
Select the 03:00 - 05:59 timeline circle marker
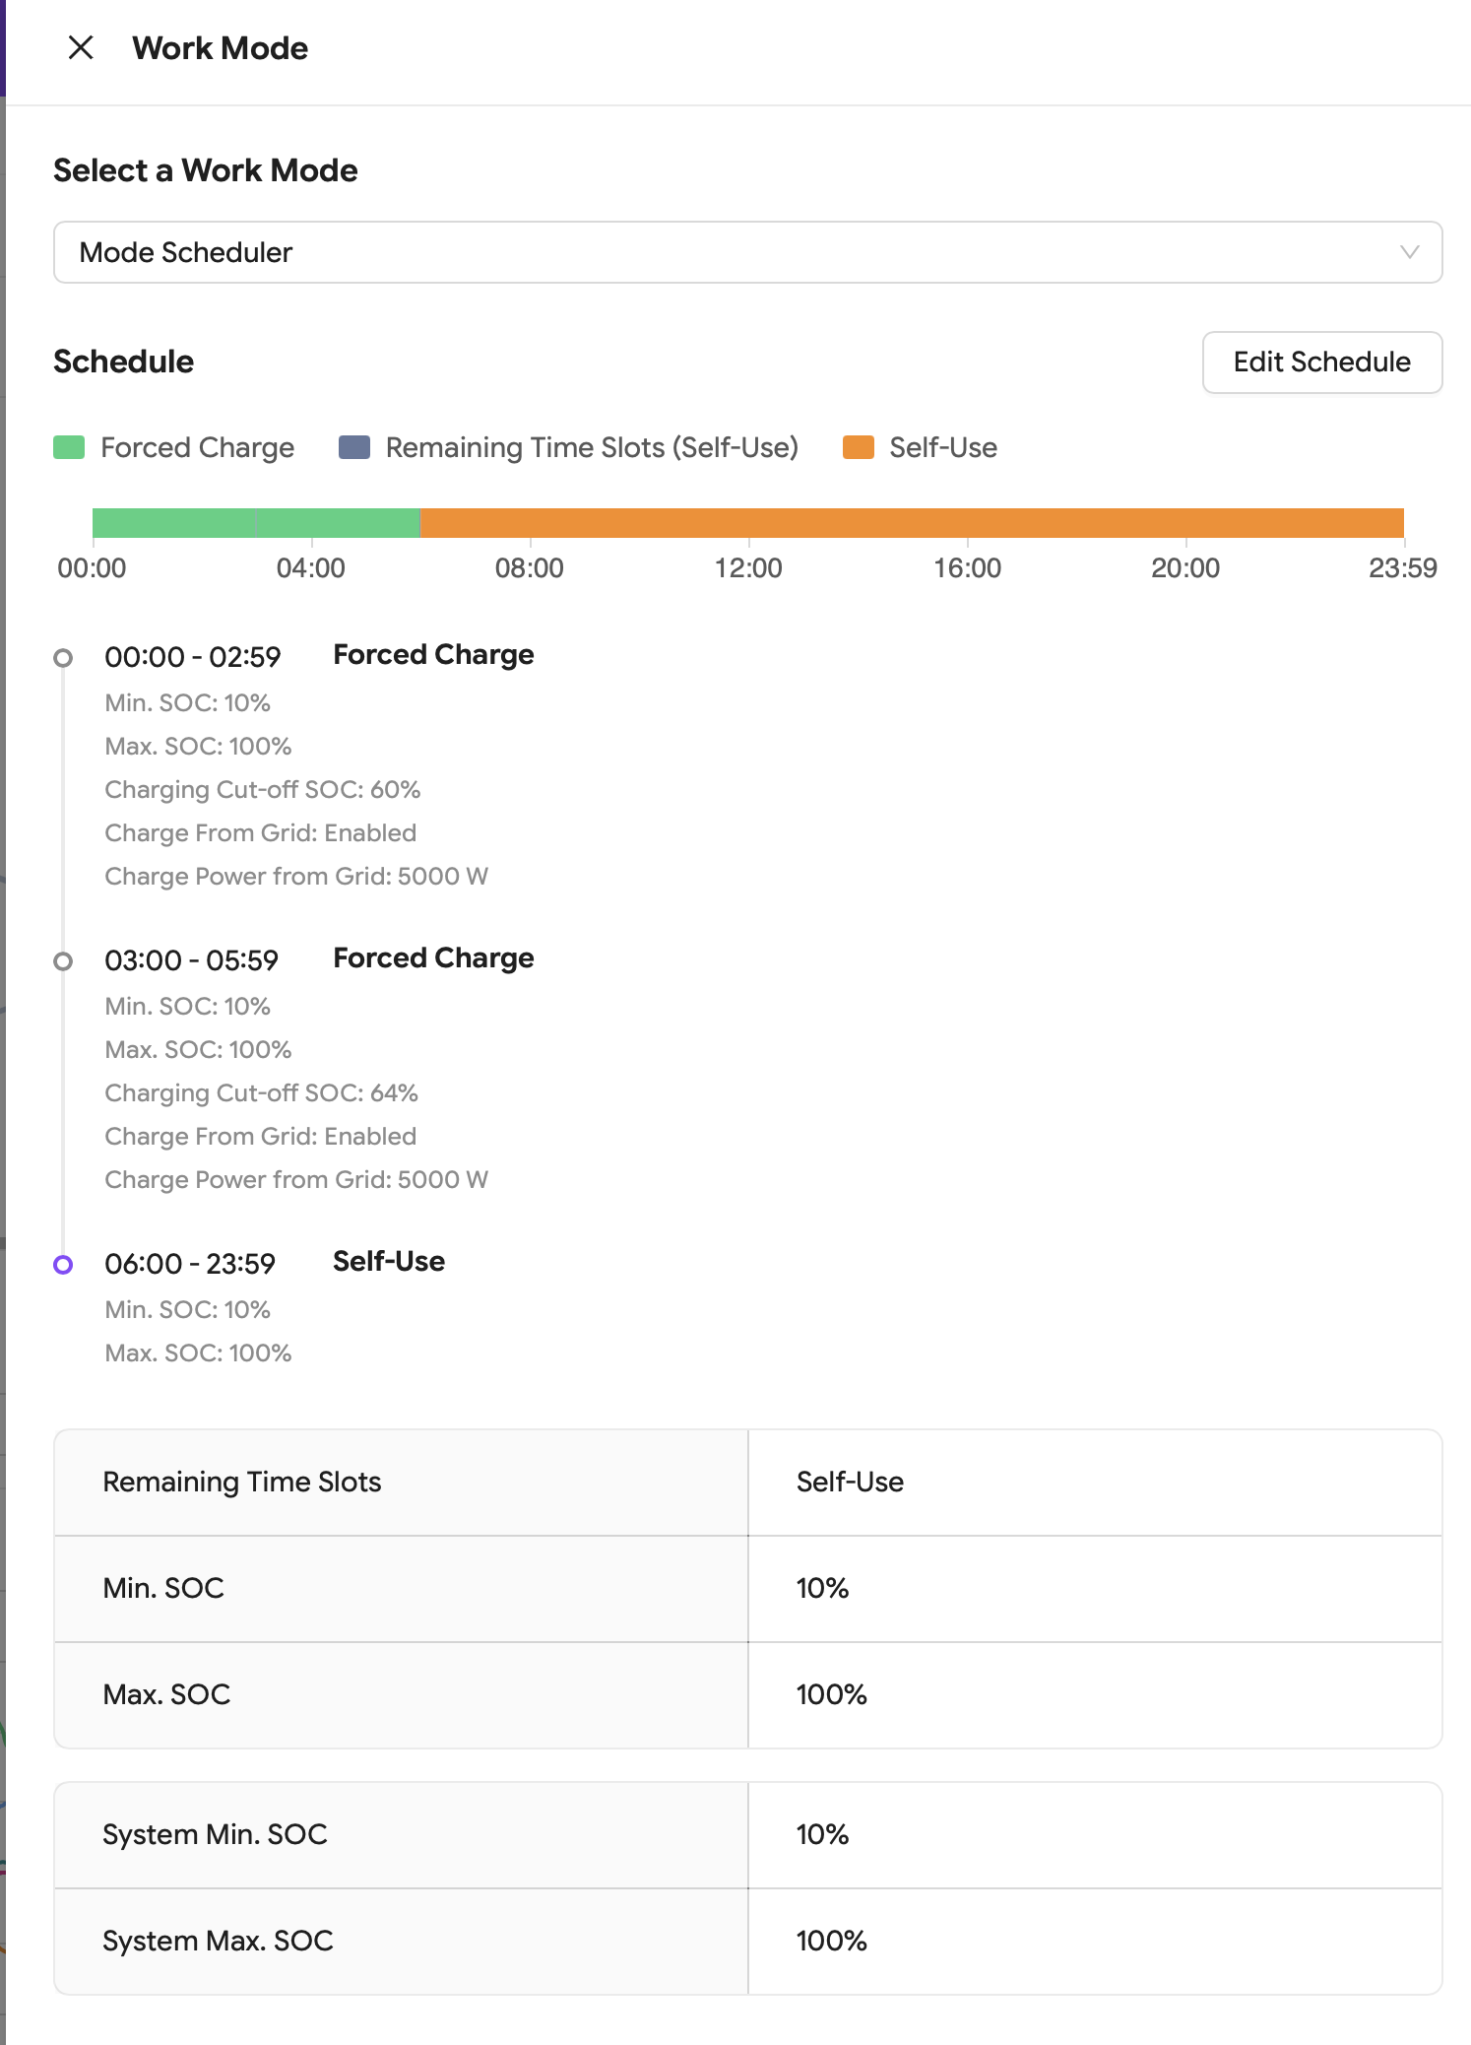click(63, 961)
